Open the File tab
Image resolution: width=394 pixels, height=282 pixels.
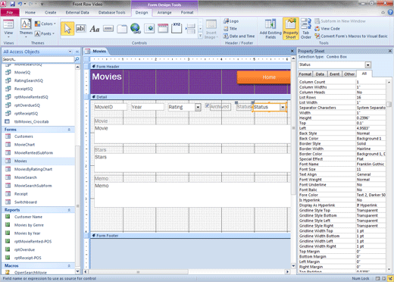10,12
